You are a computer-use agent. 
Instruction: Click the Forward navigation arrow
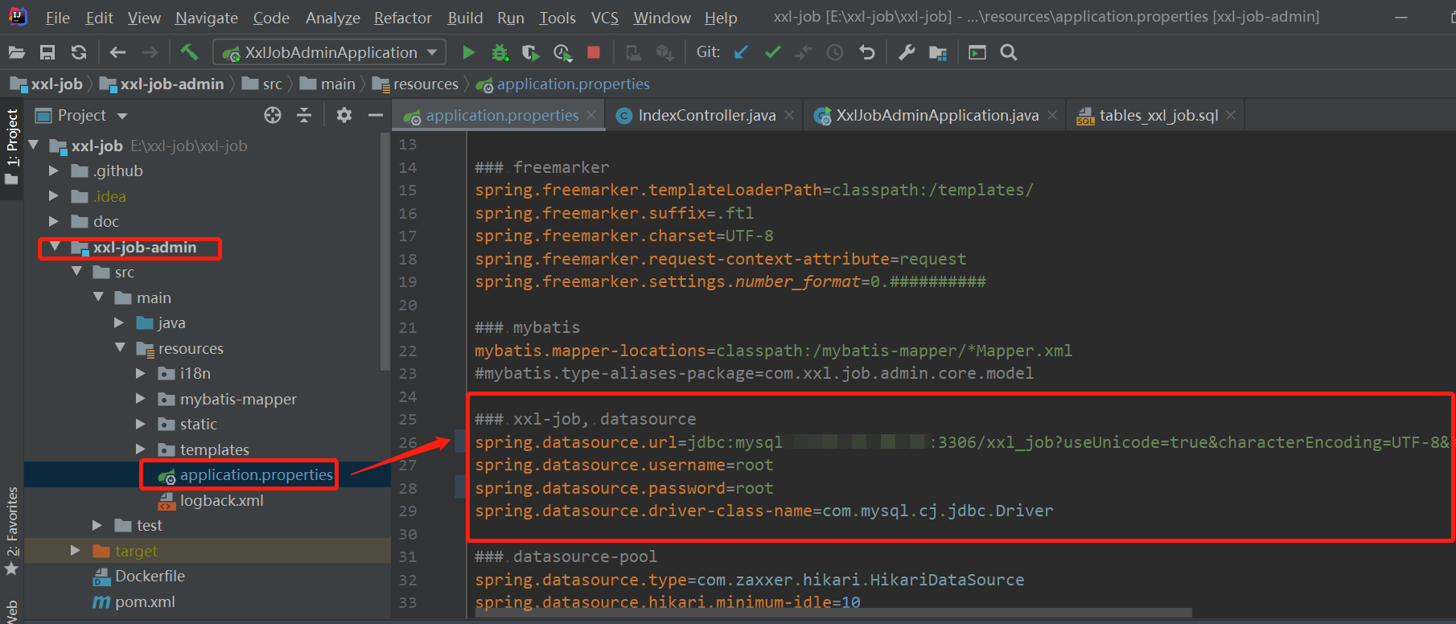click(x=150, y=52)
